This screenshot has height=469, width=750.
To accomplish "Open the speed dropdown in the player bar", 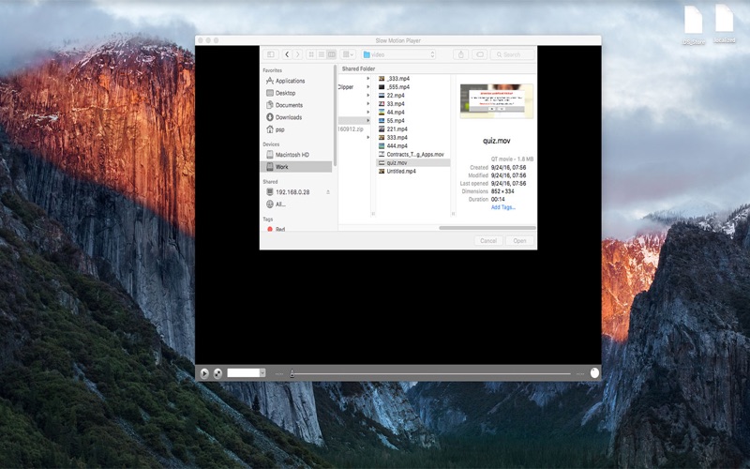I will pos(247,372).
